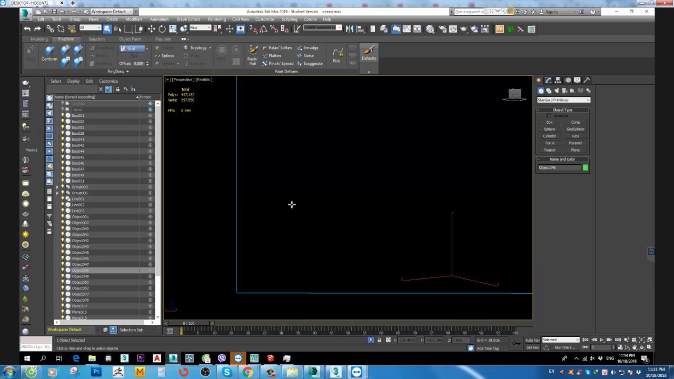Click the green object color swatch

point(585,168)
